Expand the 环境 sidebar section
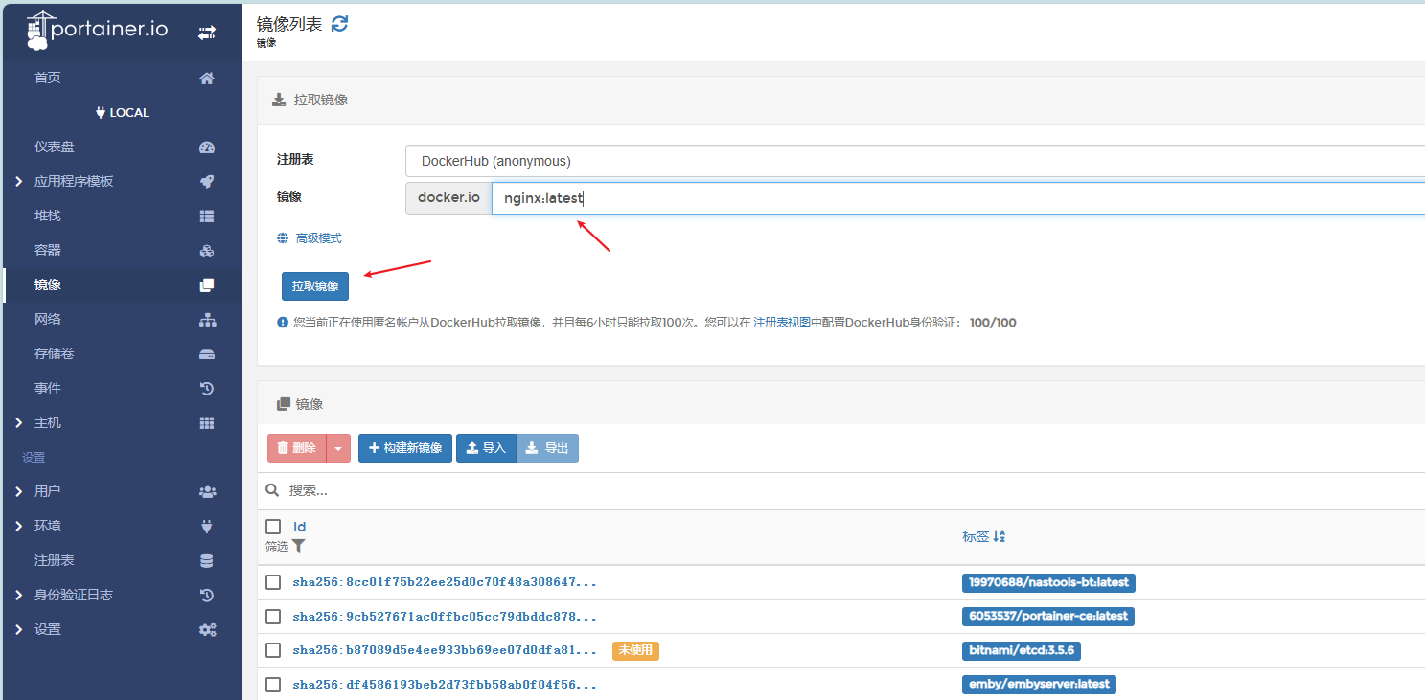This screenshot has width=1425, height=700. (19, 527)
